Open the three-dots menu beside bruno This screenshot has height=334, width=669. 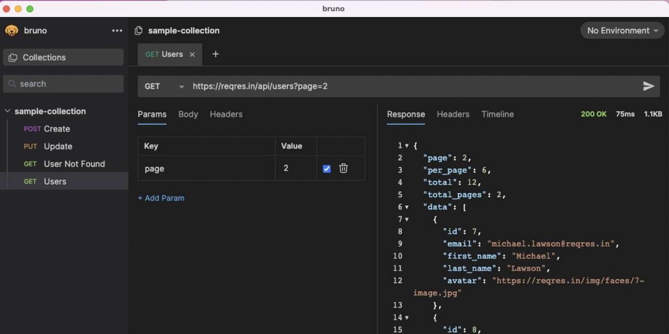[x=117, y=31]
